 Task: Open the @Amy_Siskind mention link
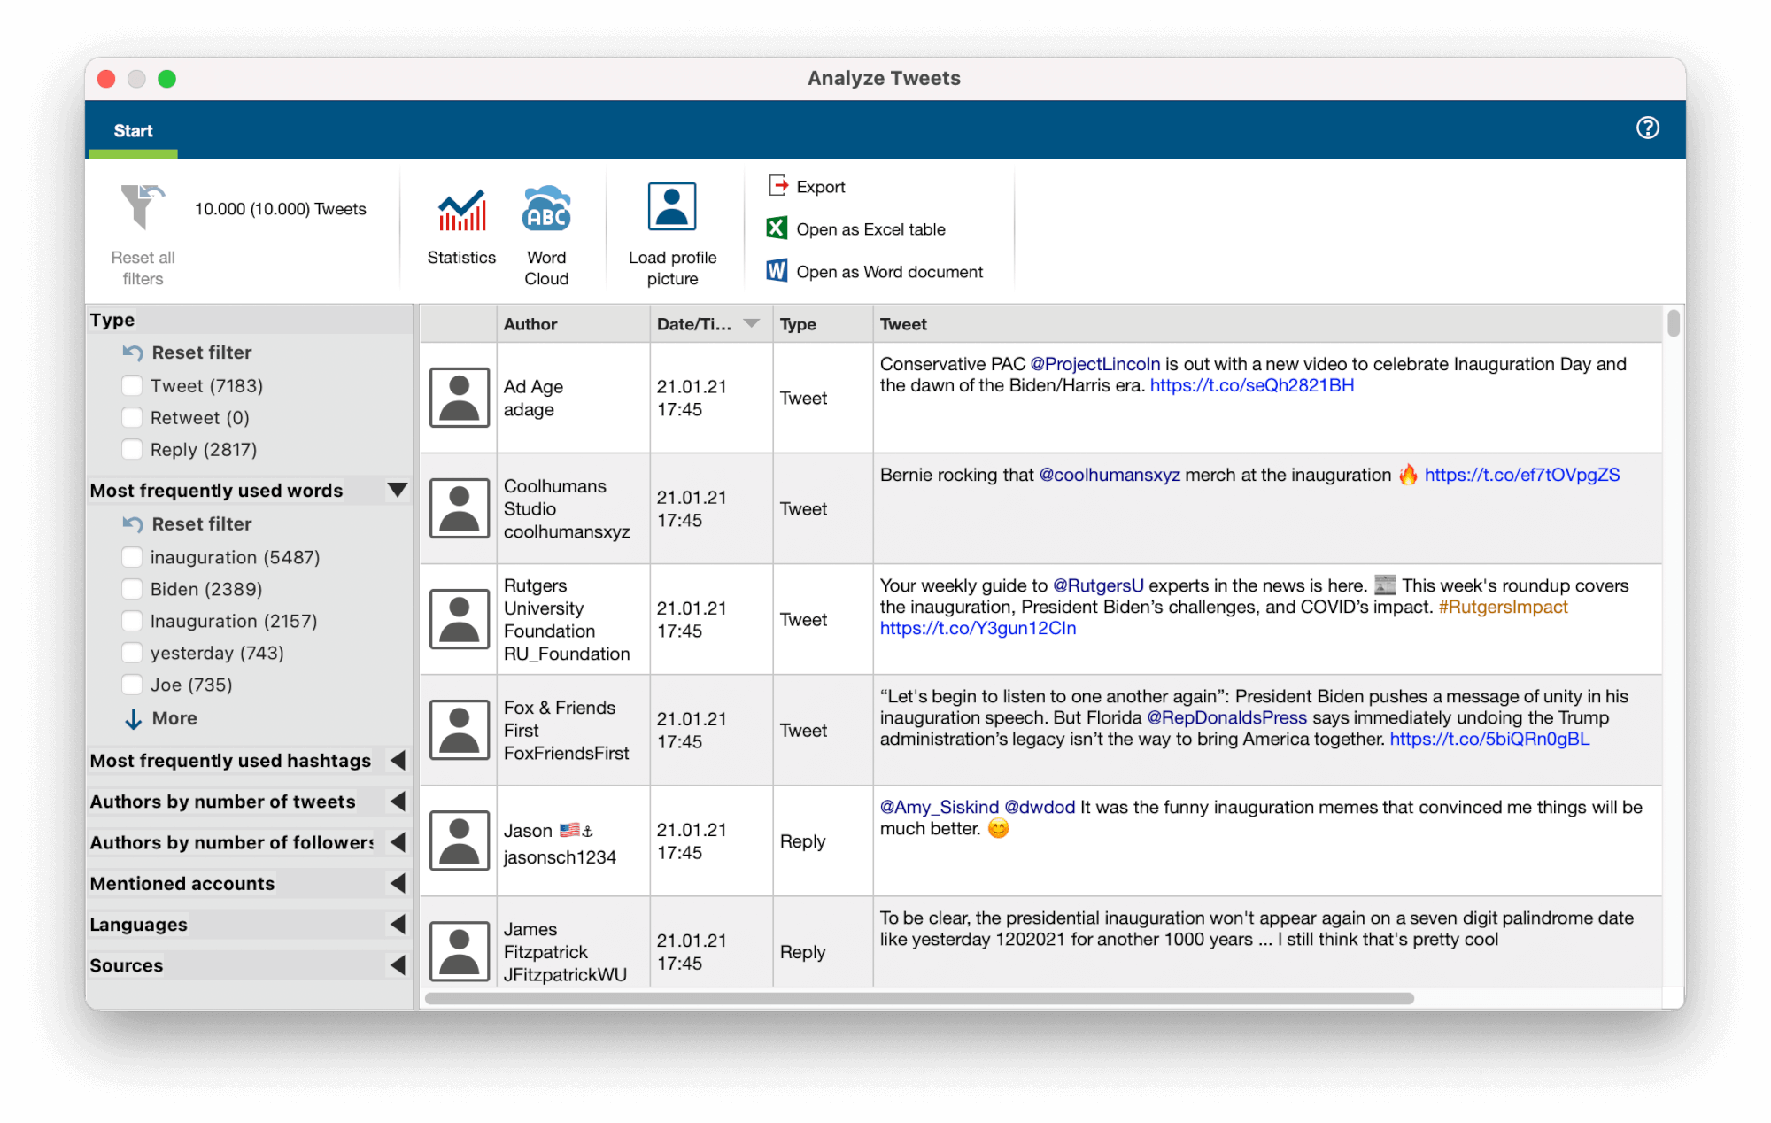tap(939, 807)
